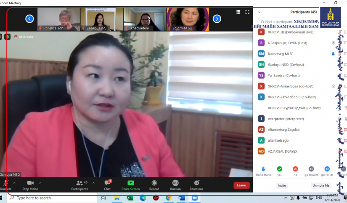Open the Chat icon
Viewport: 347px width, 203px height.
click(x=107, y=183)
